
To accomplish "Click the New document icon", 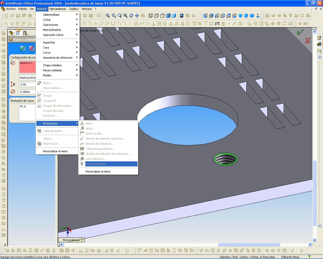I will (7, 16).
